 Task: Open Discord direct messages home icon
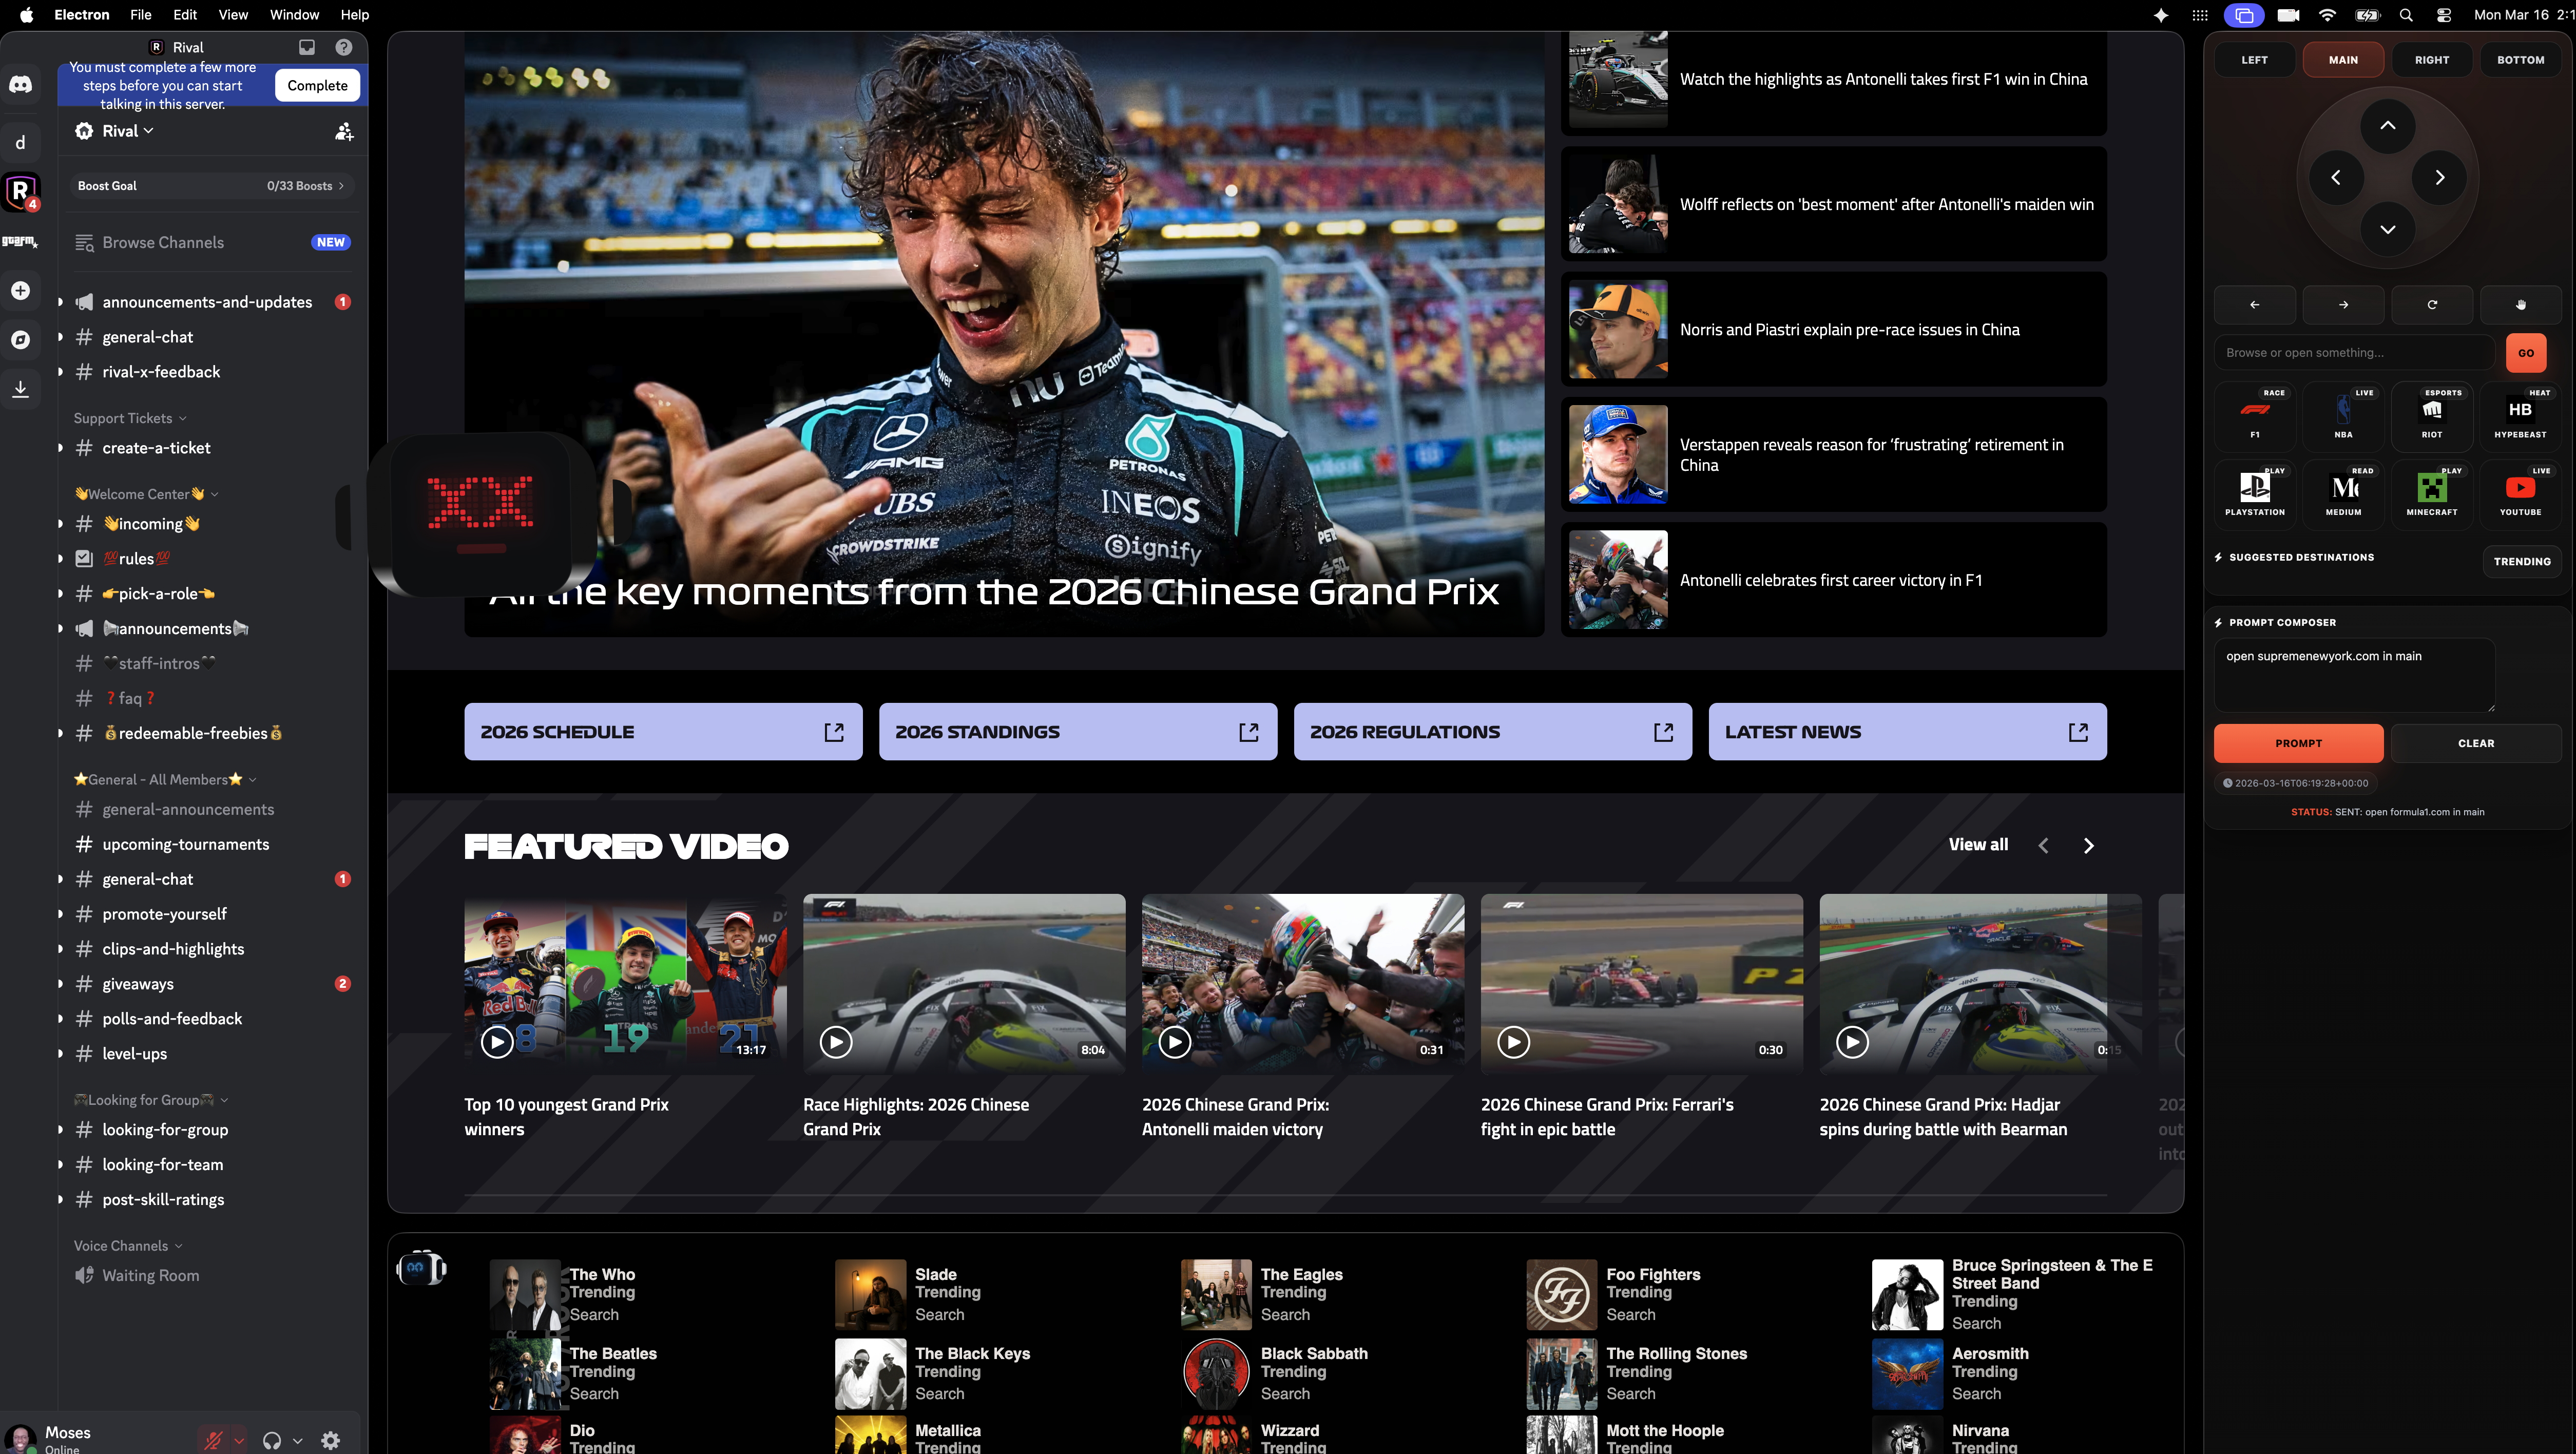(20, 84)
